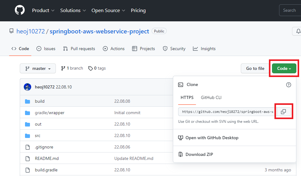Click the GitHub Octocat logo
This screenshot has height=176, width=301.
click(x=20, y=10)
